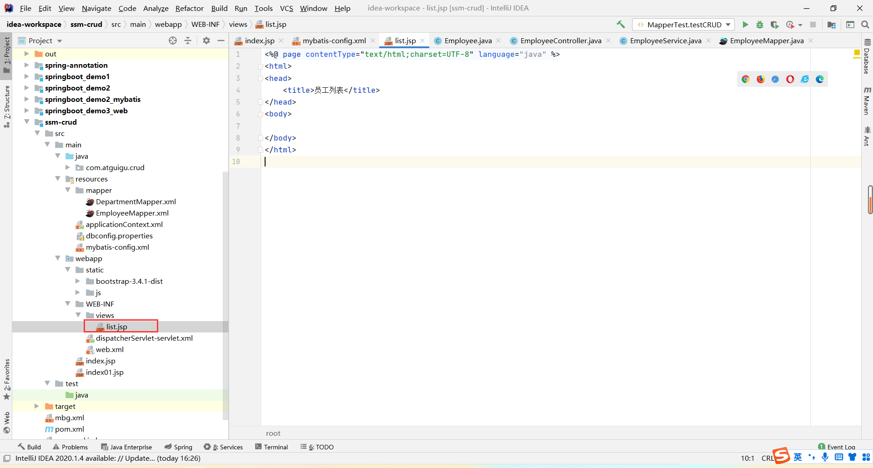The image size is (873, 468).
Task: Collapse the ssm-crud module
Action: point(26,122)
